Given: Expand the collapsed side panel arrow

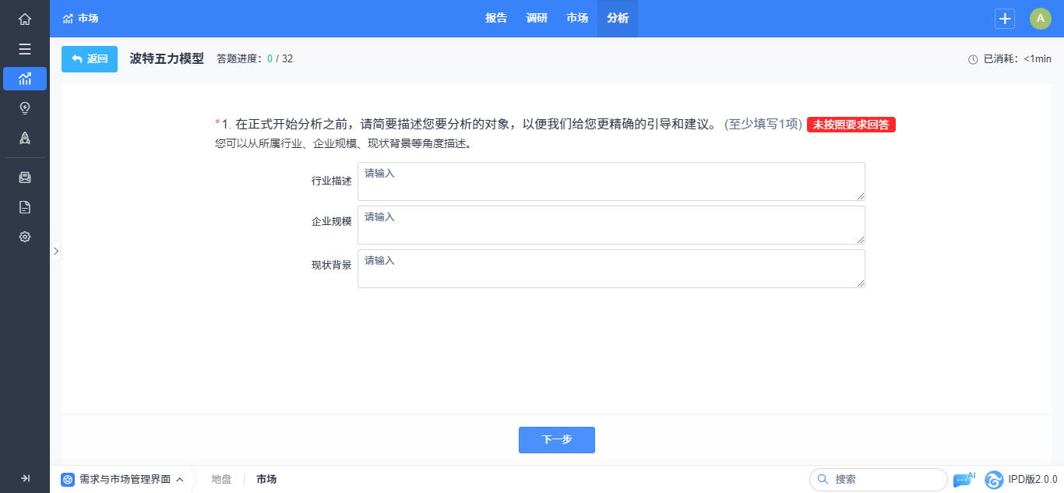Looking at the screenshot, I should [x=55, y=251].
